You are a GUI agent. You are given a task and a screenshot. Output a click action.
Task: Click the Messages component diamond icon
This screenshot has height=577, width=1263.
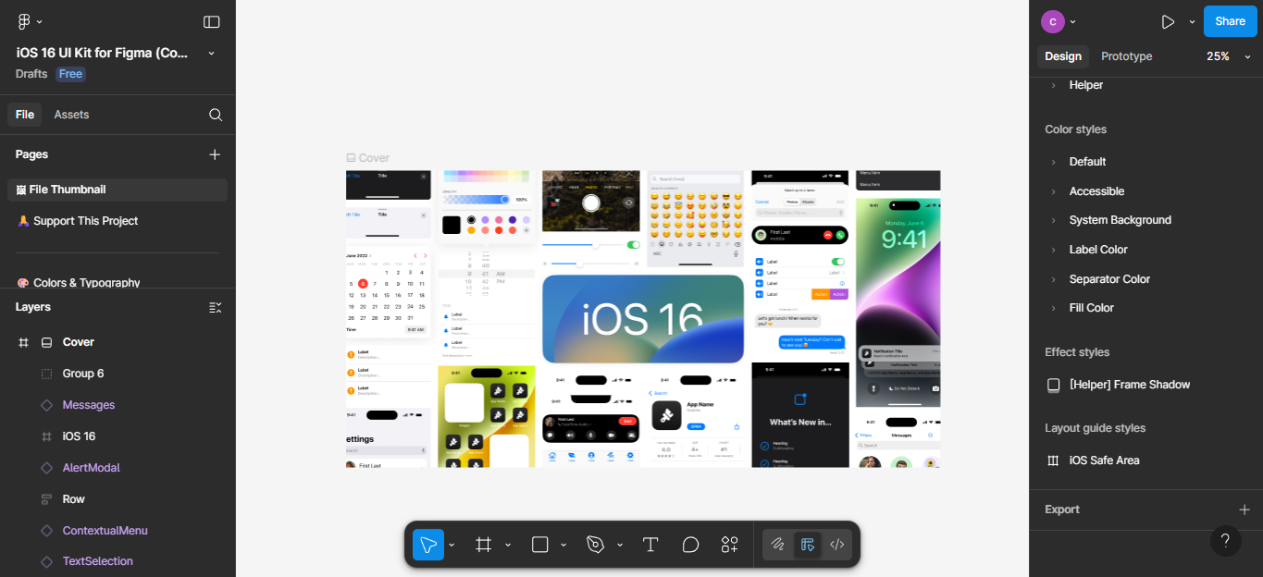pos(47,405)
